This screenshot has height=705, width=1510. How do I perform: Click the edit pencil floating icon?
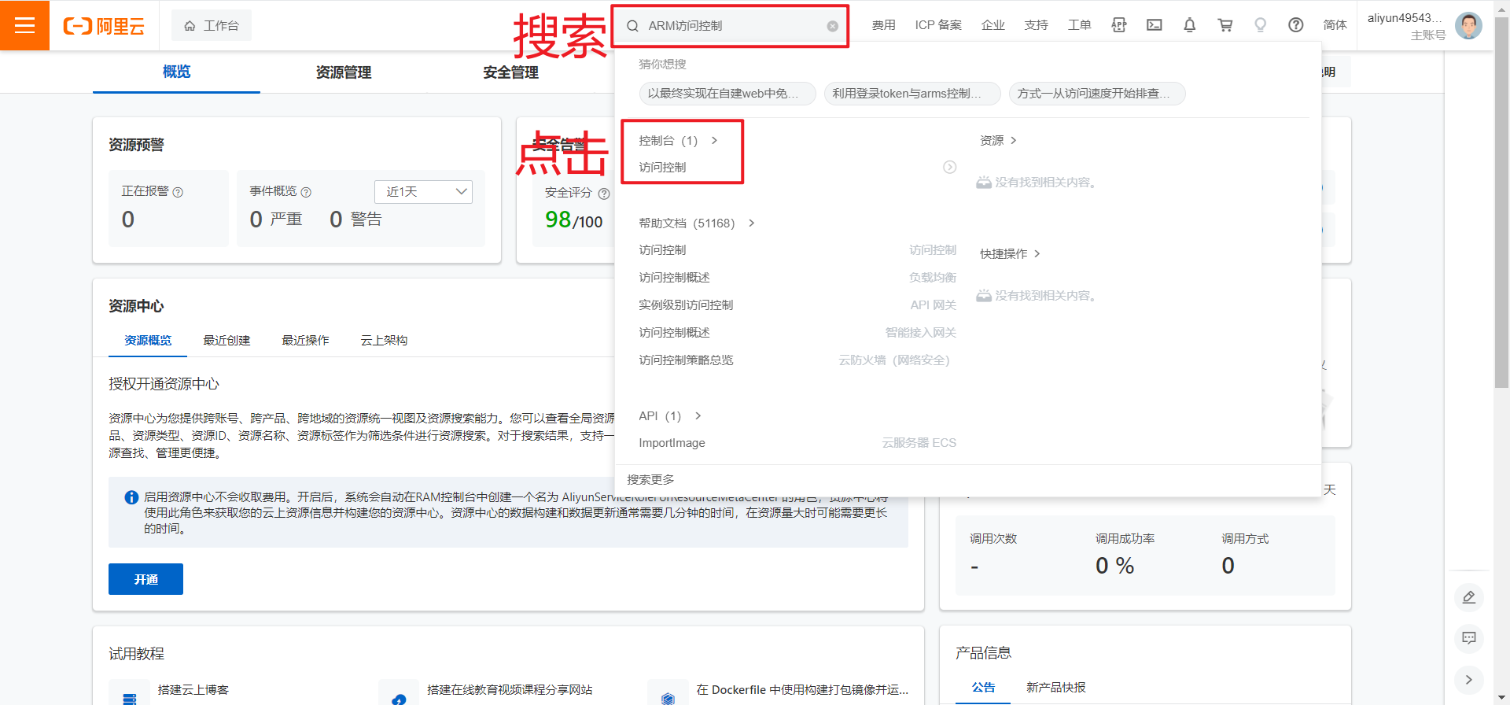pyautogui.click(x=1469, y=598)
